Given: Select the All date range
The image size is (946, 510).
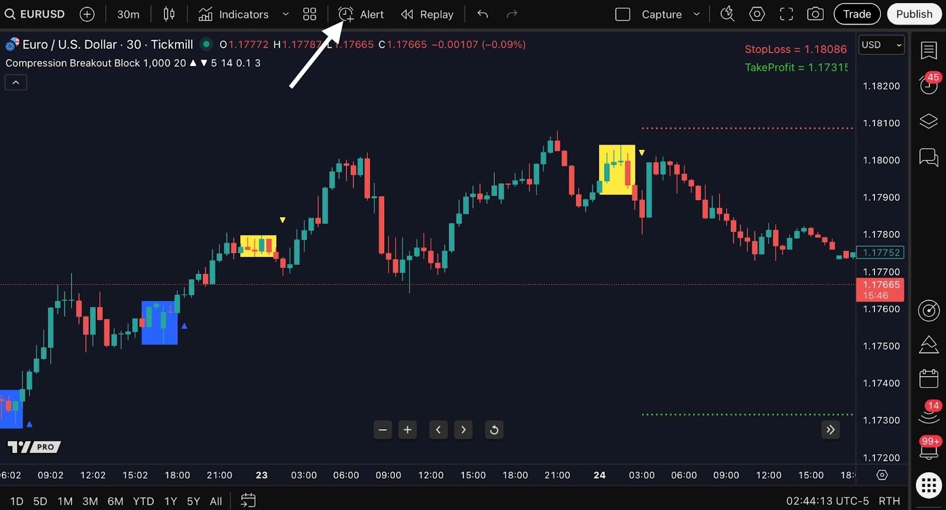Looking at the screenshot, I should click(216, 501).
